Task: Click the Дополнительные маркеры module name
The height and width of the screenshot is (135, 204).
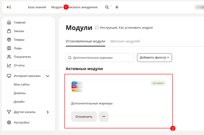Action: point(92,103)
